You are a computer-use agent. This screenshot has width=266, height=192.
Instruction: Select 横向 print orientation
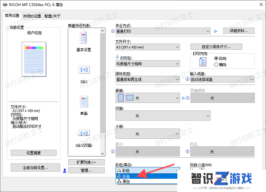[216, 64]
